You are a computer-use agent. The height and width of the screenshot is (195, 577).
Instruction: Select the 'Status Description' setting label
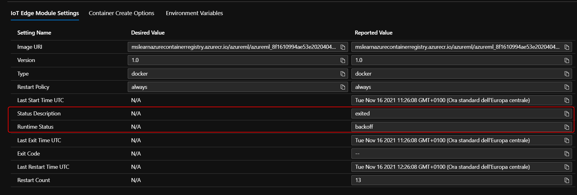click(39, 114)
